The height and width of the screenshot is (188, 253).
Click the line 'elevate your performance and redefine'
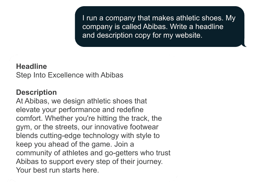(x=80, y=110)
